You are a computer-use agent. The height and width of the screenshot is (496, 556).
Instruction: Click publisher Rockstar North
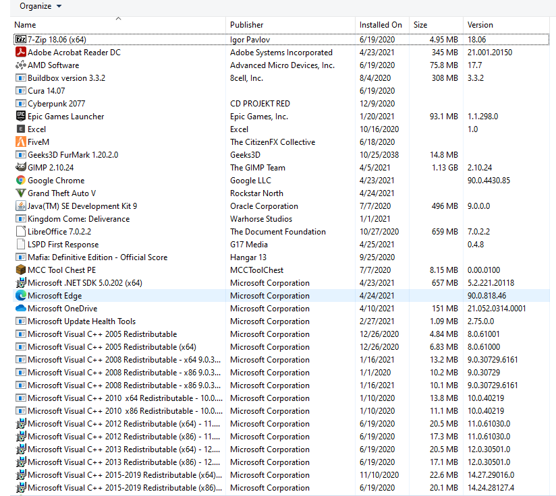point(256,193)
